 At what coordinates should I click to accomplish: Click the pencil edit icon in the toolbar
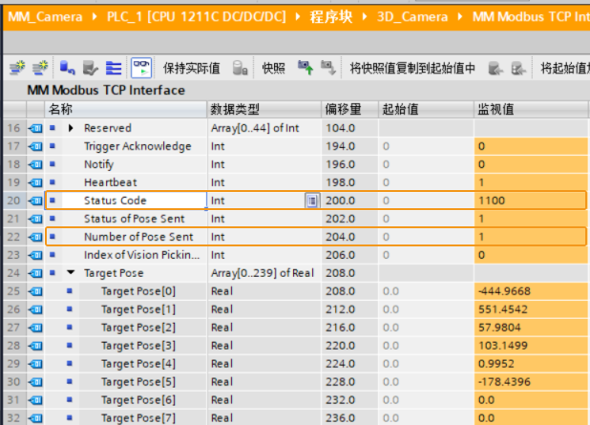[91, 68]
